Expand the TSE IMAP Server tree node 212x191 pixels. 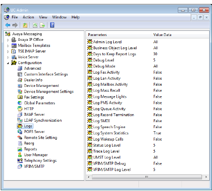pos(8,52)
